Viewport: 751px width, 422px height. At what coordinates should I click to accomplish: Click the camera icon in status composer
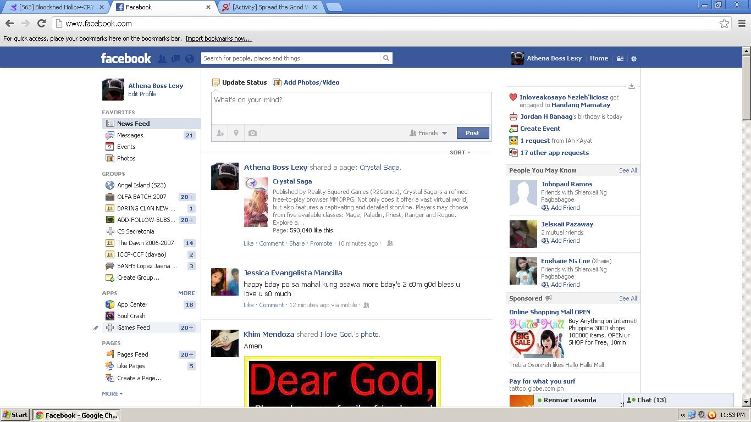252,133
